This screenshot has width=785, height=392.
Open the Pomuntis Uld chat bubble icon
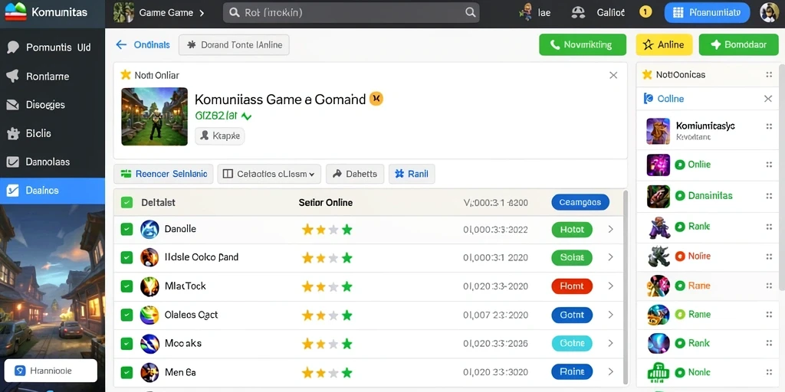(x=12, y=47)
